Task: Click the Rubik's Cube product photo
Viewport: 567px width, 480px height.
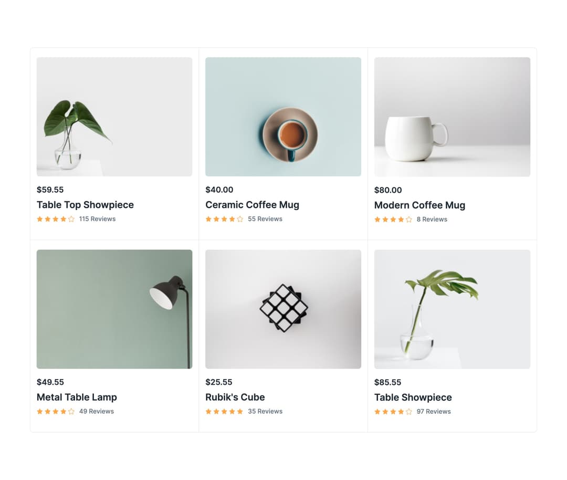Action: point(283,309)
